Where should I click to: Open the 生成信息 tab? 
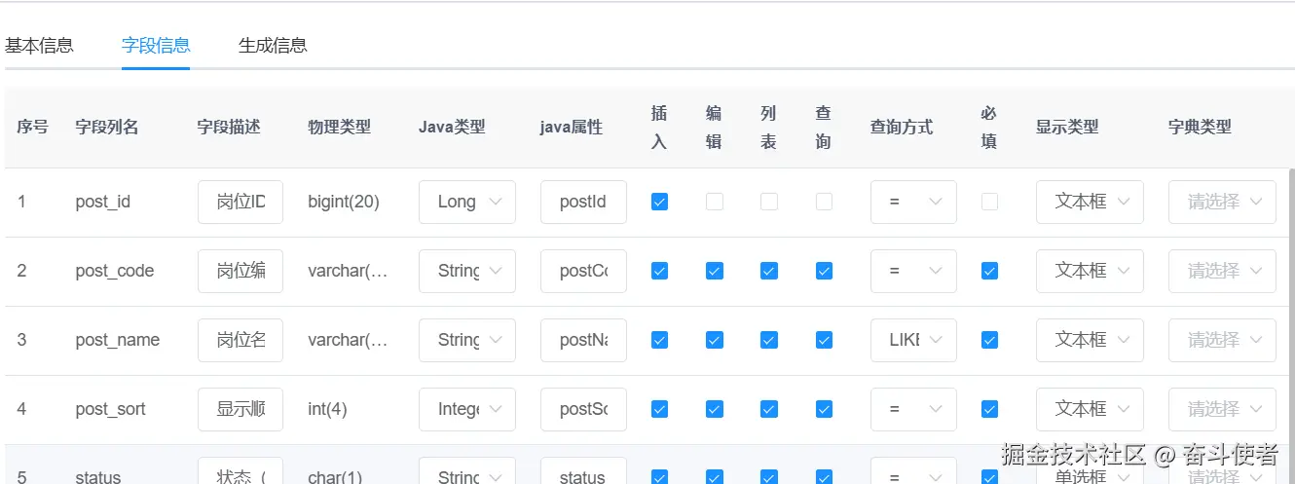click(x=273, y=45)
